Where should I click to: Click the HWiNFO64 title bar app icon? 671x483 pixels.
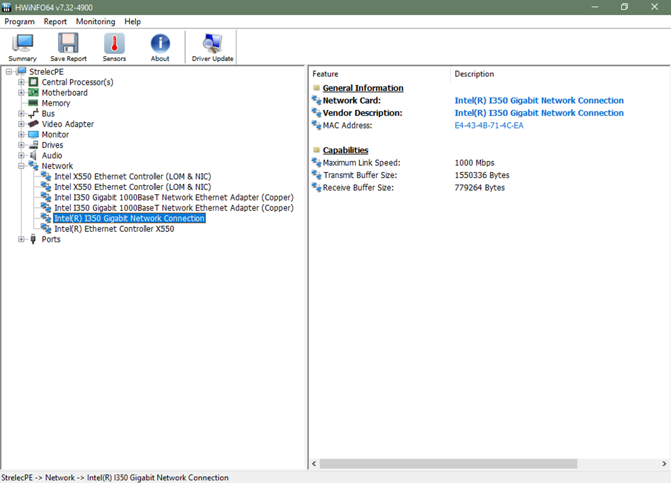click(7, 7)
